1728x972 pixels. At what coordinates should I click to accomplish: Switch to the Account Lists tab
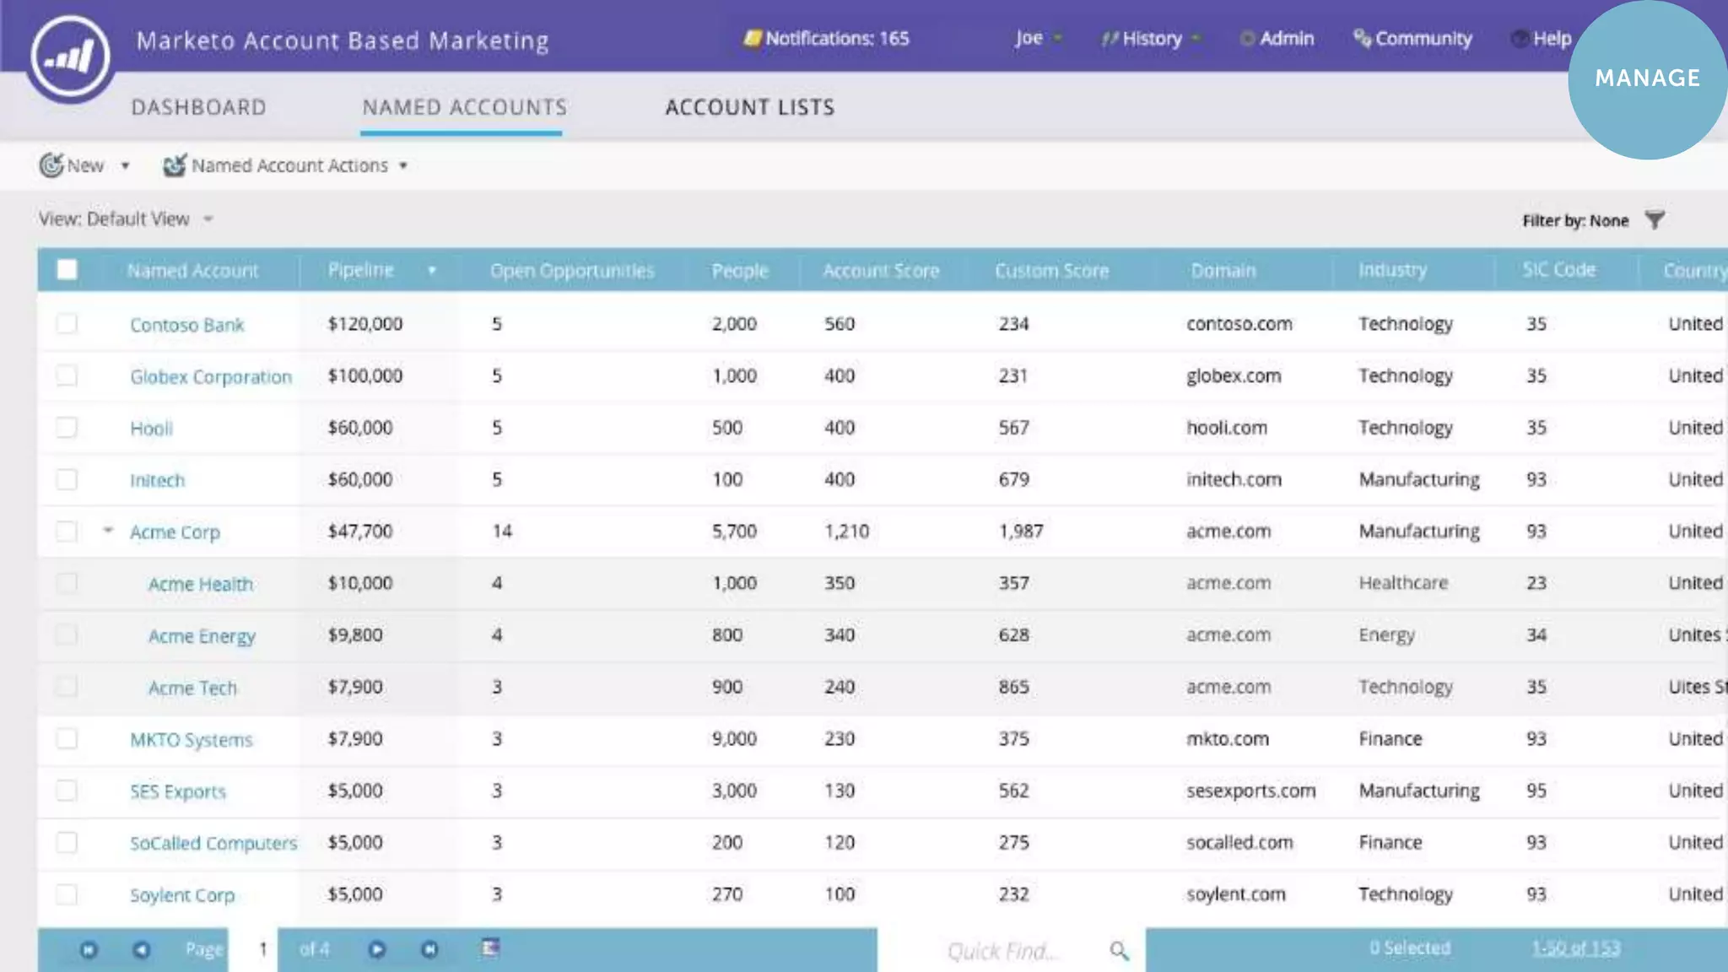(x=749, y=107)
